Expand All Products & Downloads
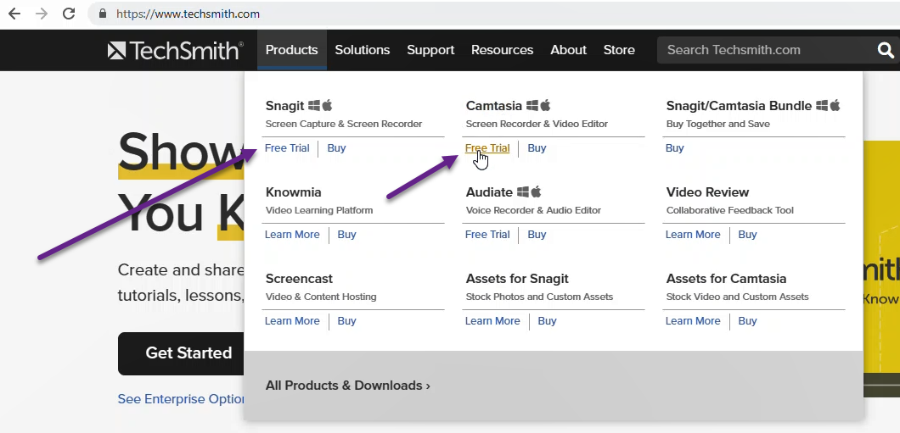This screenshot has height=433, width=900. pyautogui.click(x=347, y=386)
